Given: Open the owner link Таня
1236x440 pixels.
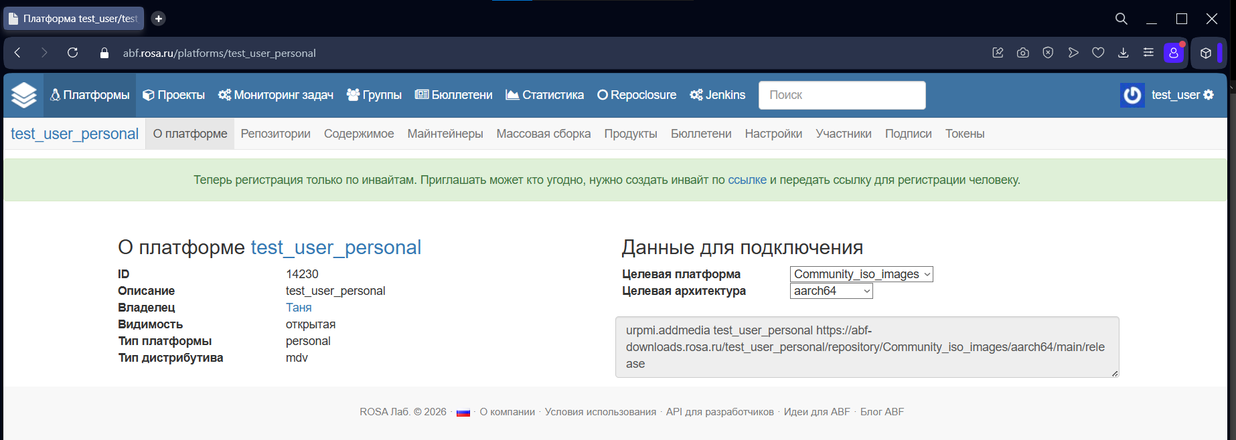Looking at the screenshot, I should pyautogui.click(x=299, y=308).
